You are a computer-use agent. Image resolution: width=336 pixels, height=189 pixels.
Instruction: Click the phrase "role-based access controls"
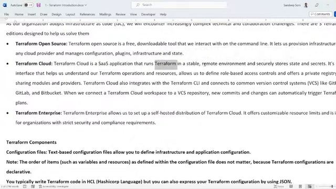point(248,73)
